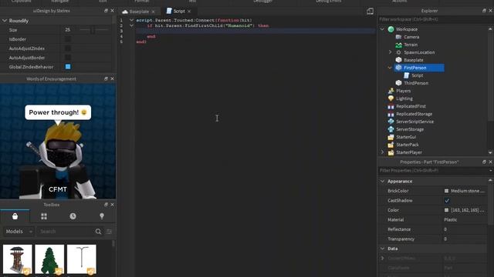
Task: Click the ServerScriptService icon
Action: point(391,122)
